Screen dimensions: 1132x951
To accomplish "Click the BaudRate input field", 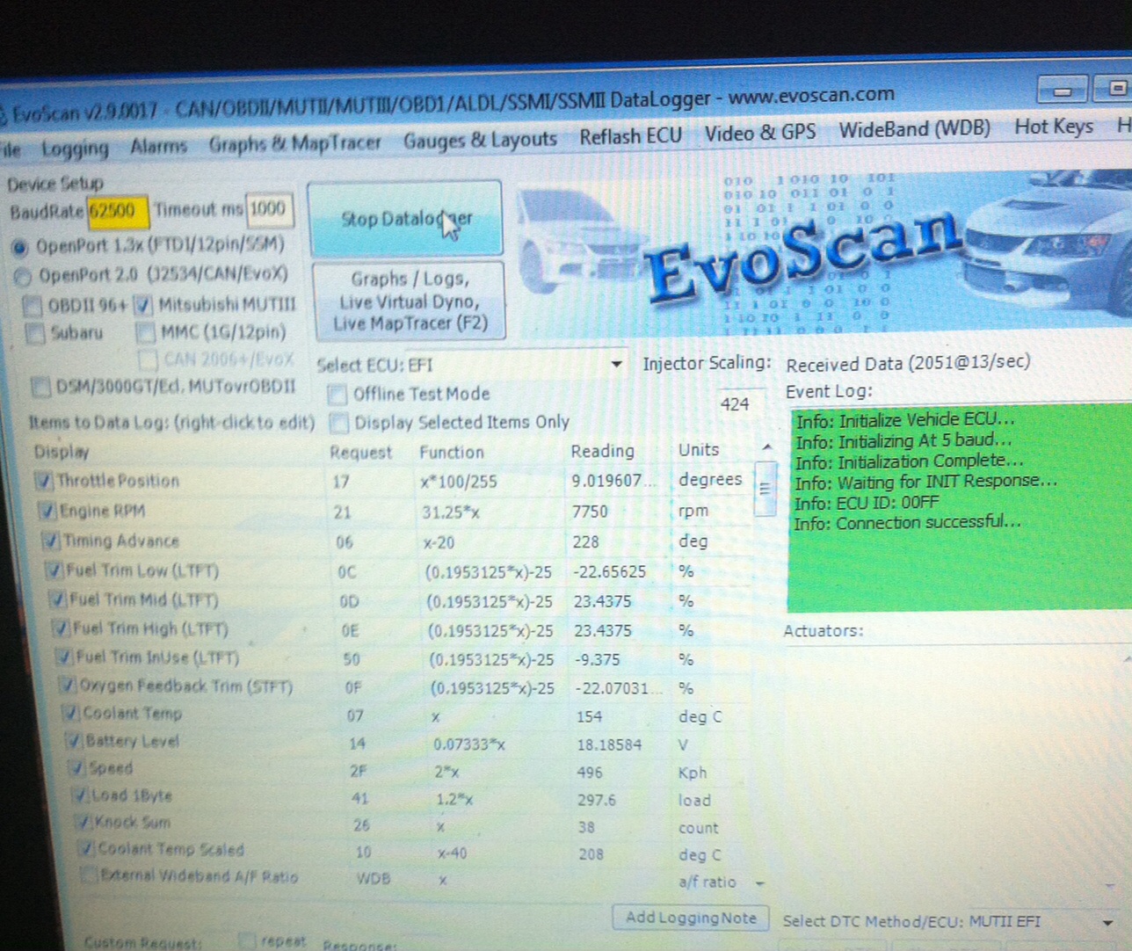I will (117, 211).
